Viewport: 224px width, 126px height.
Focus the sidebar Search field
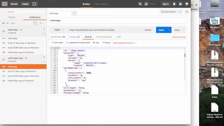click(23, 12)
